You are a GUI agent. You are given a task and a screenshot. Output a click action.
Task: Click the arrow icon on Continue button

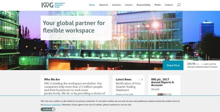pyautogui.click(x=53, y=109)
